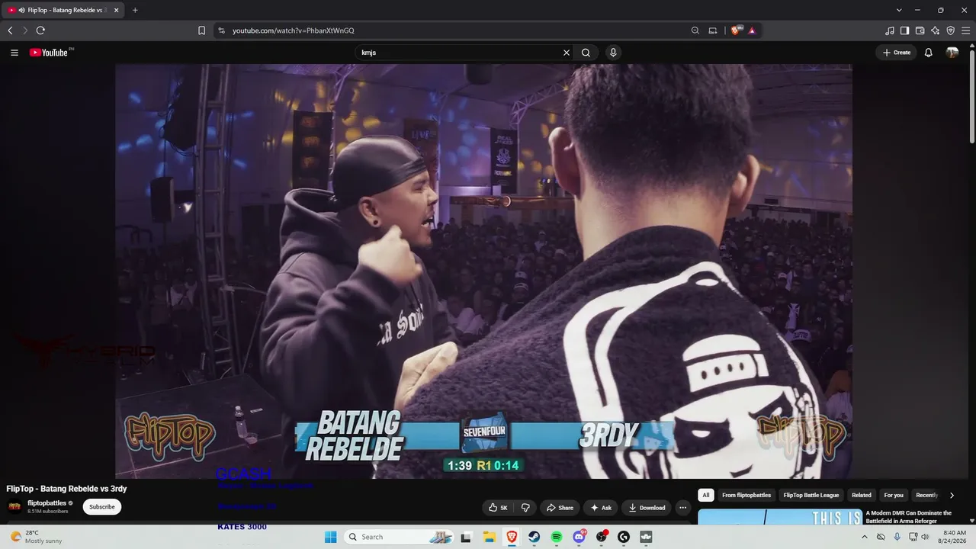This screenshot has width=976, height=549.
Task: Open the browser main menu
Action: [966, 30]
